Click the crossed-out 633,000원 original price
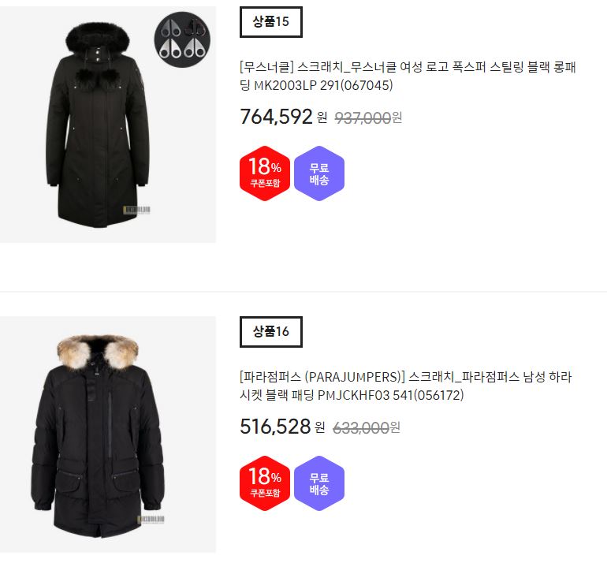607x563 pixels. pos(367,427)
